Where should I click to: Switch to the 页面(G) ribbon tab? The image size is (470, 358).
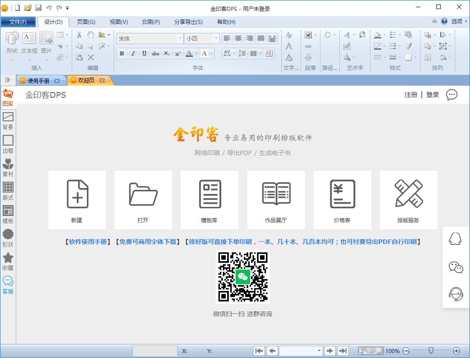tap(86, 22)
